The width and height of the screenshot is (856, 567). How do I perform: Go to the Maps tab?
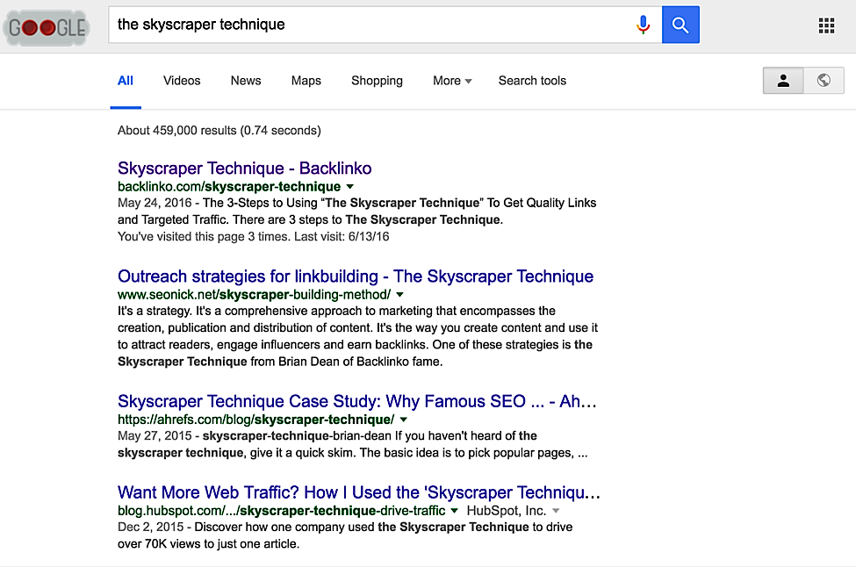[x=306, y=81]
